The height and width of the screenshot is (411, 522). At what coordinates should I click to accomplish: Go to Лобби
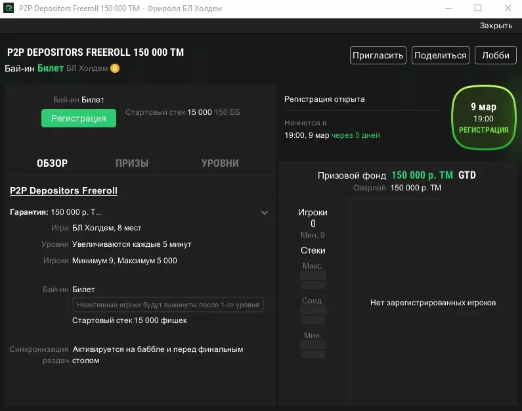click(495, 55)
